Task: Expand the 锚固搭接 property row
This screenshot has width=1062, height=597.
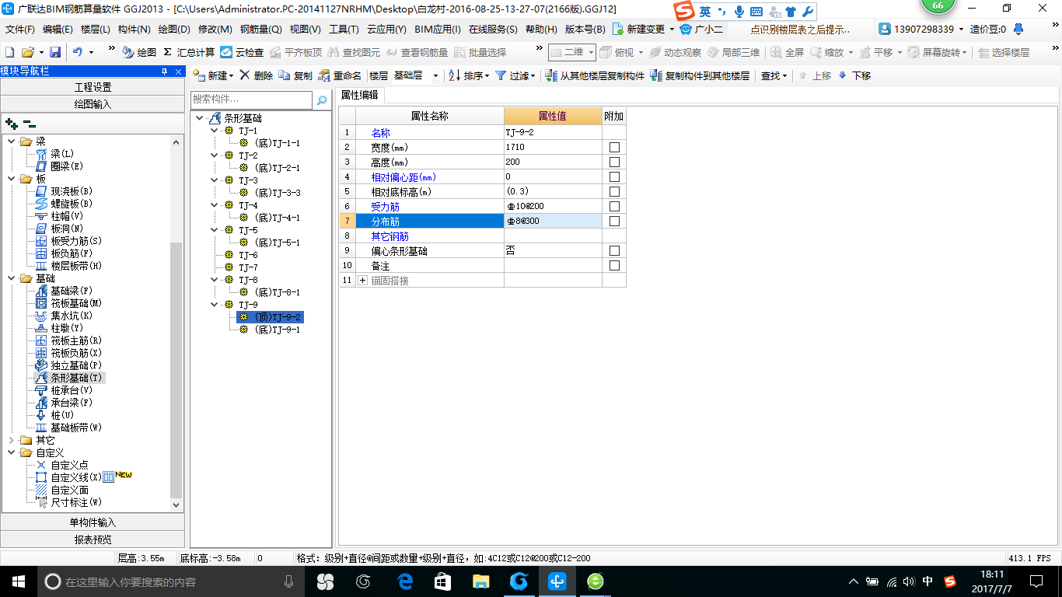Action: 363,281
